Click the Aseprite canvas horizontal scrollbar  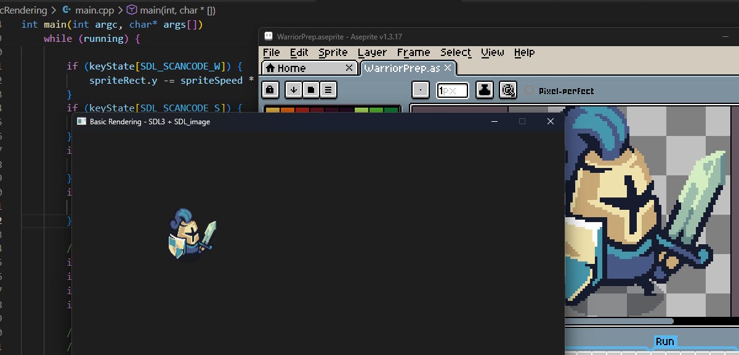(620, 321)
